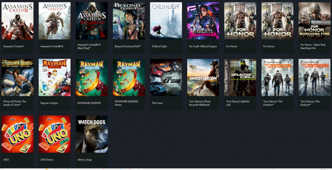Select "The Crew" title text

click(157, 103)
